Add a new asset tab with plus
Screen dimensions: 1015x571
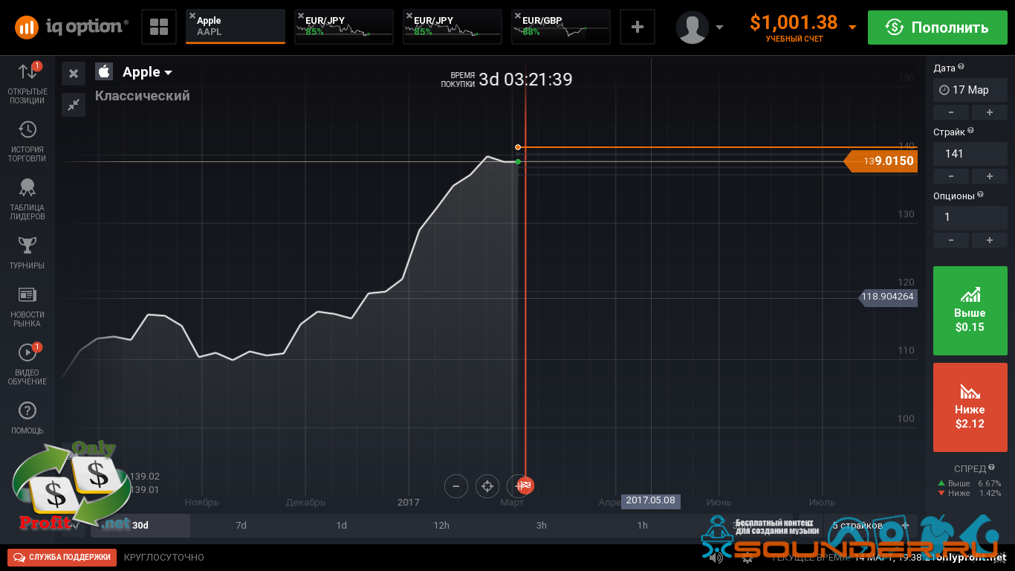point(637,28)
